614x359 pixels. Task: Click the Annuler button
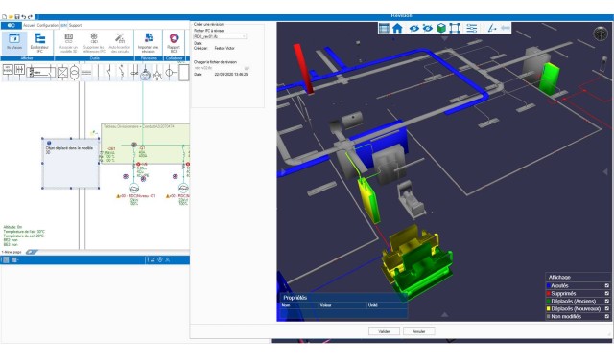[x=419, y=331]
